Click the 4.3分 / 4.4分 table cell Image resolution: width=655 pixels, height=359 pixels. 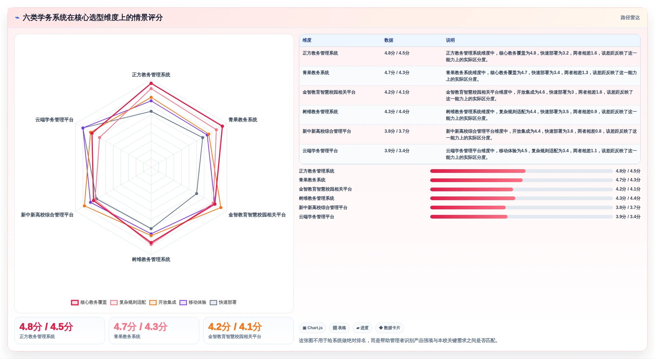397,112
